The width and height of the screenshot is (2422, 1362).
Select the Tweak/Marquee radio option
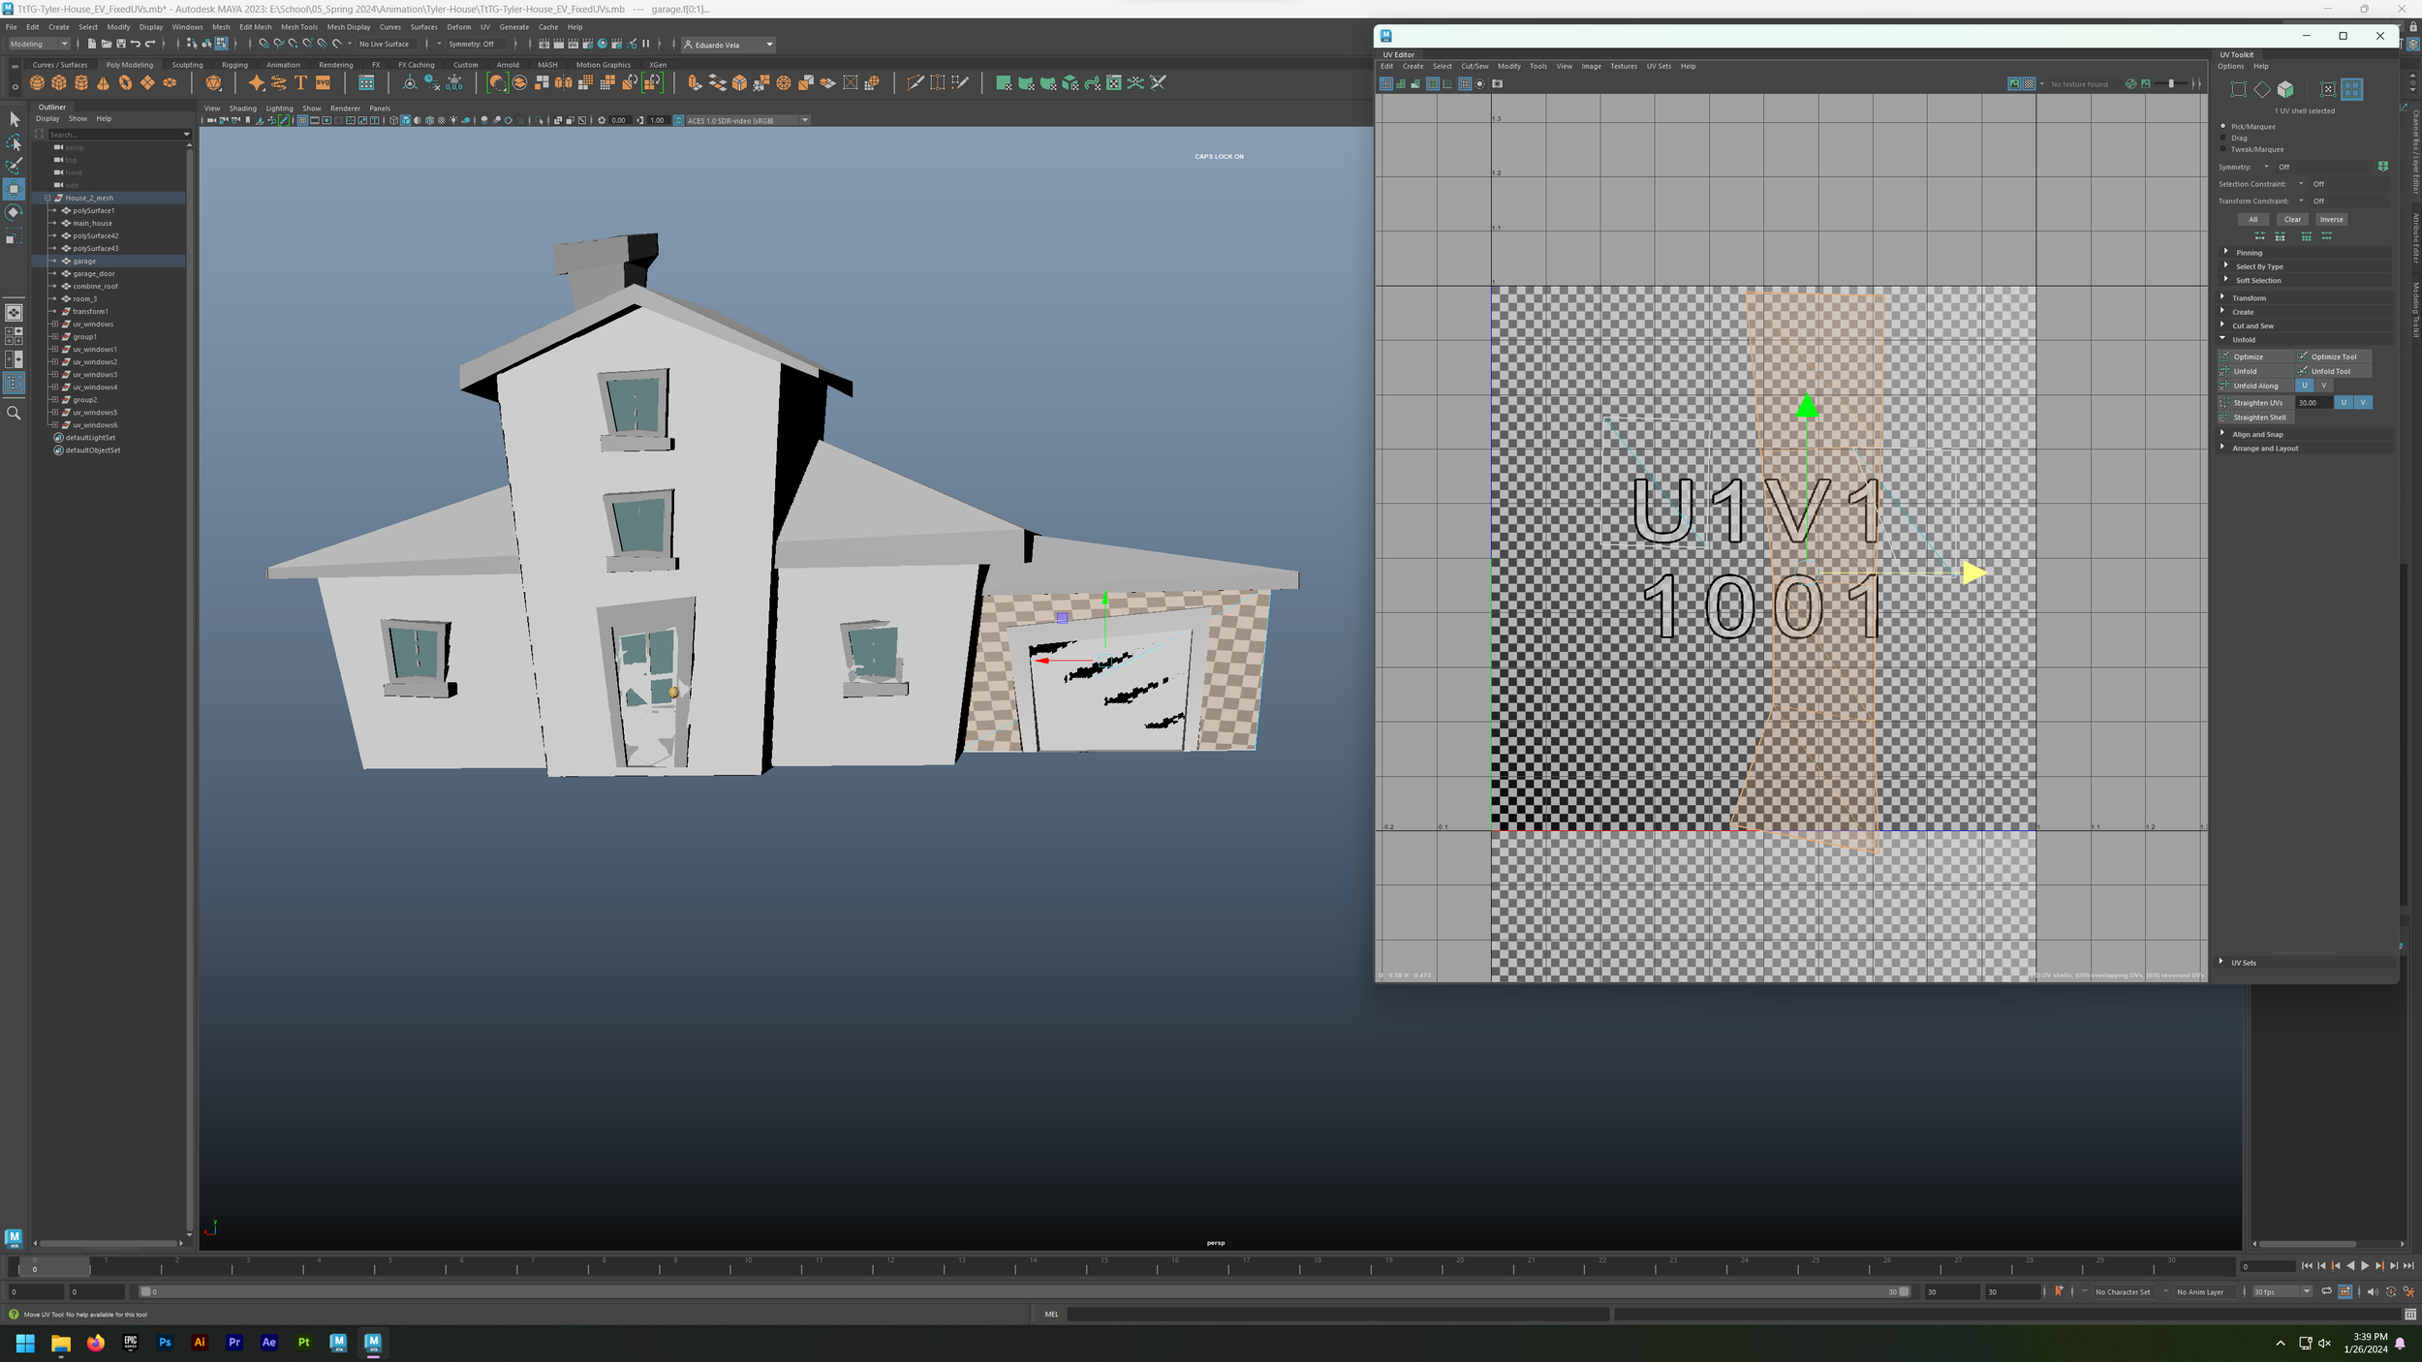click(2223, 149)
